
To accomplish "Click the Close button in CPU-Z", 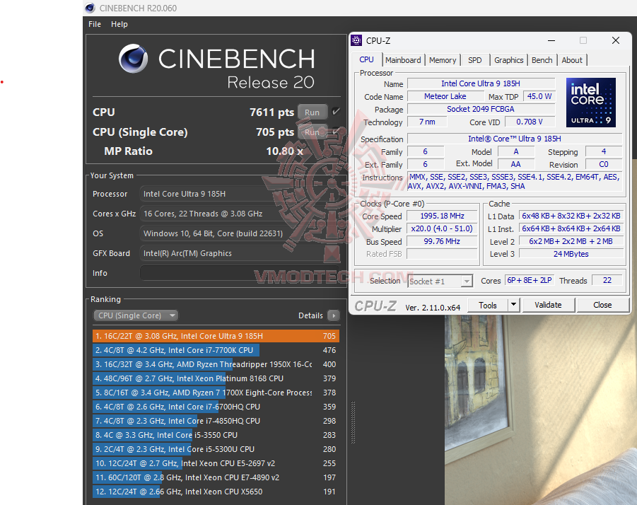I will pos(602,305).
